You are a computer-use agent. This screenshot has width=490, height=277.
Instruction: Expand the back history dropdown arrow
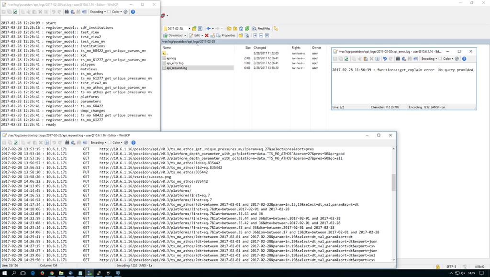[213, 28]
